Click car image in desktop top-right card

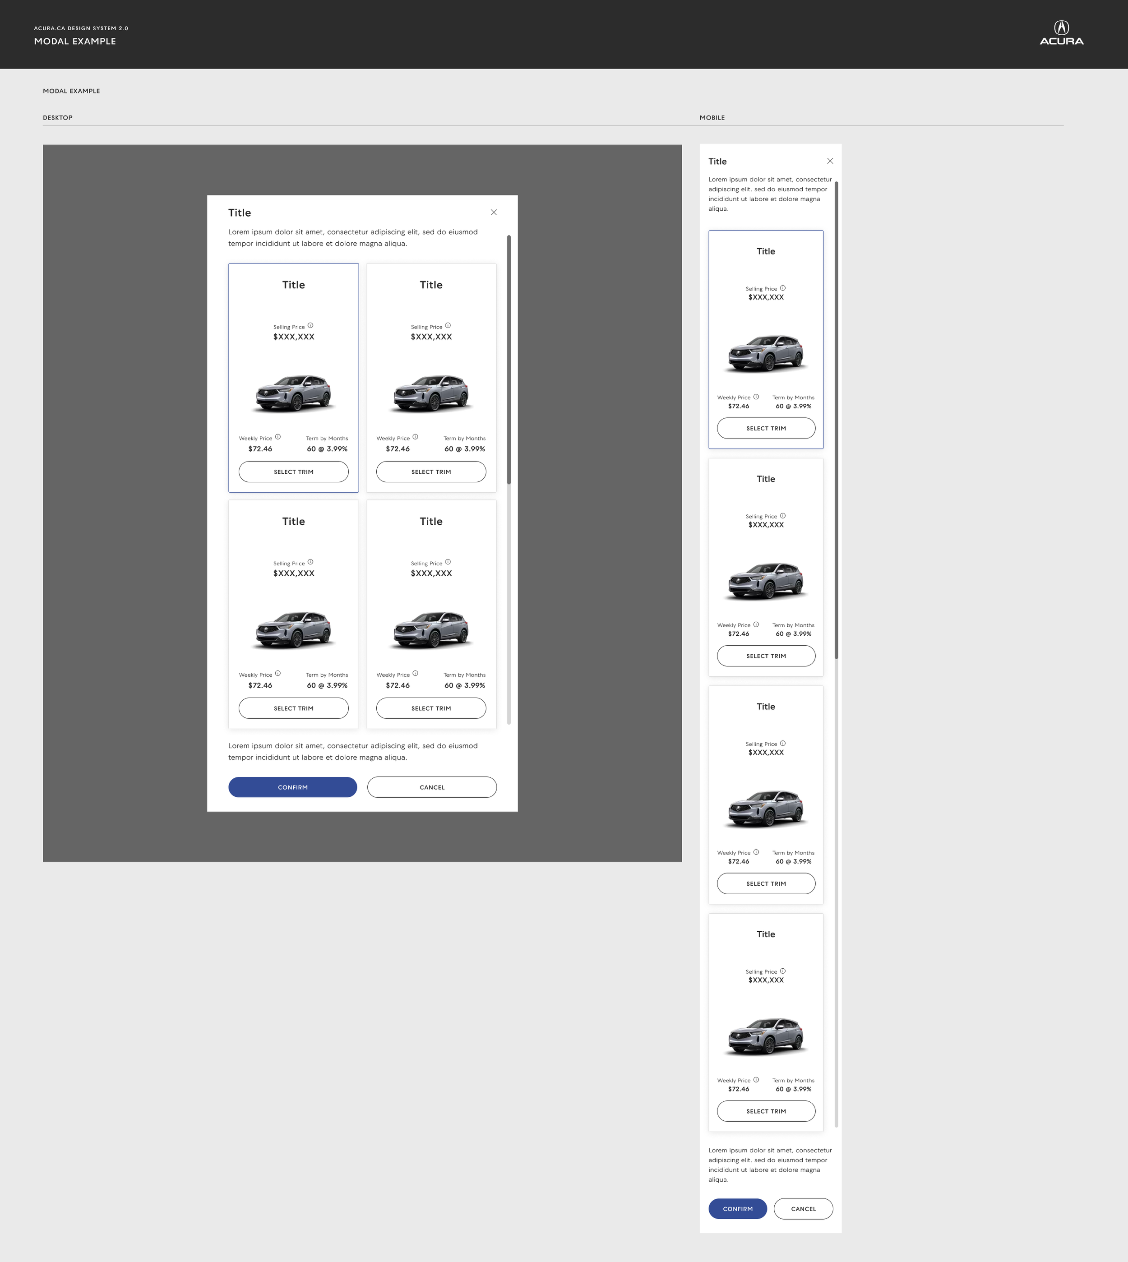[431, 393]
